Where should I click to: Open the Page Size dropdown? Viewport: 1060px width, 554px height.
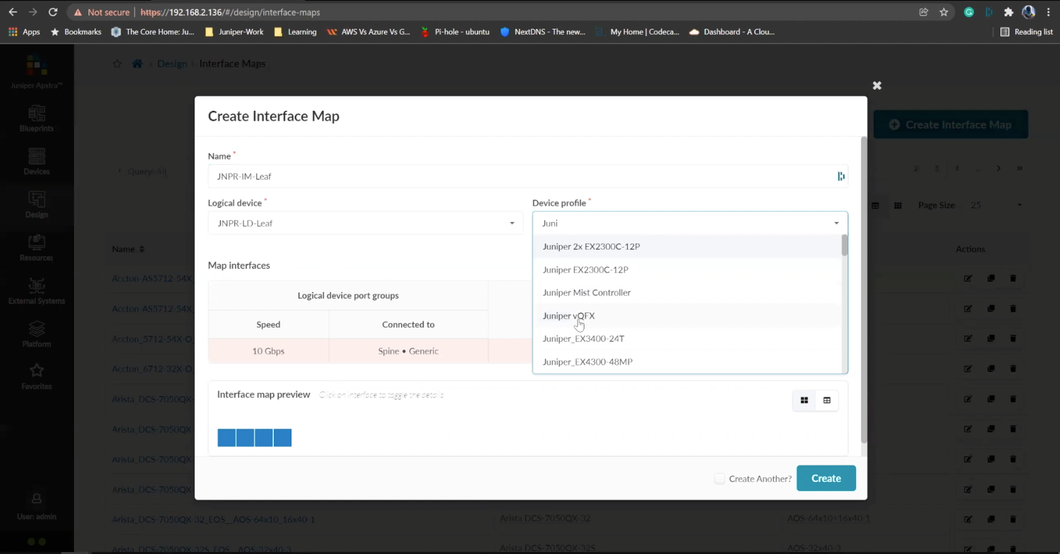coord(996,205)
